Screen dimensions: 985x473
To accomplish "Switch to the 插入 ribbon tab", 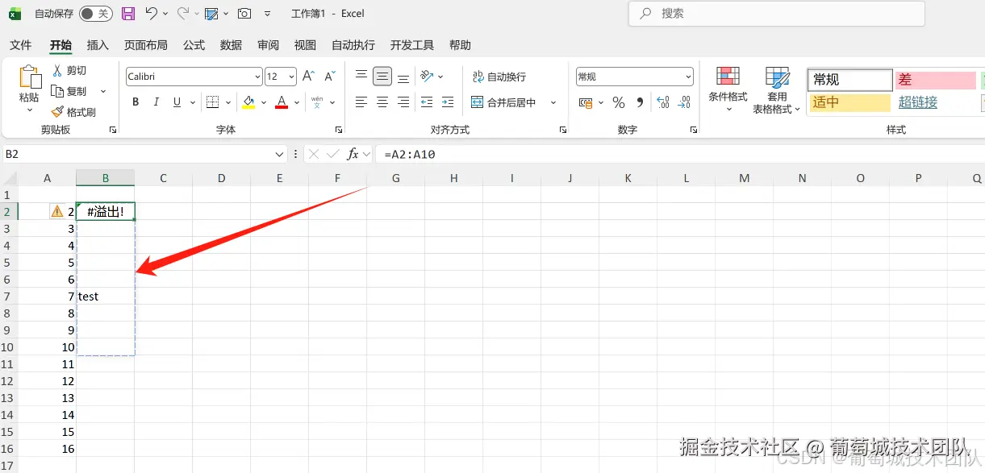I will (98, 45).
